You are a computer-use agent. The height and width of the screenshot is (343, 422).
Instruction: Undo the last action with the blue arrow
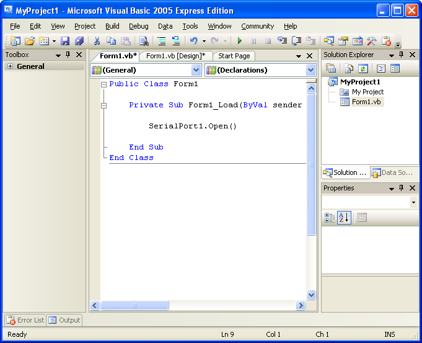pos(193,41)
